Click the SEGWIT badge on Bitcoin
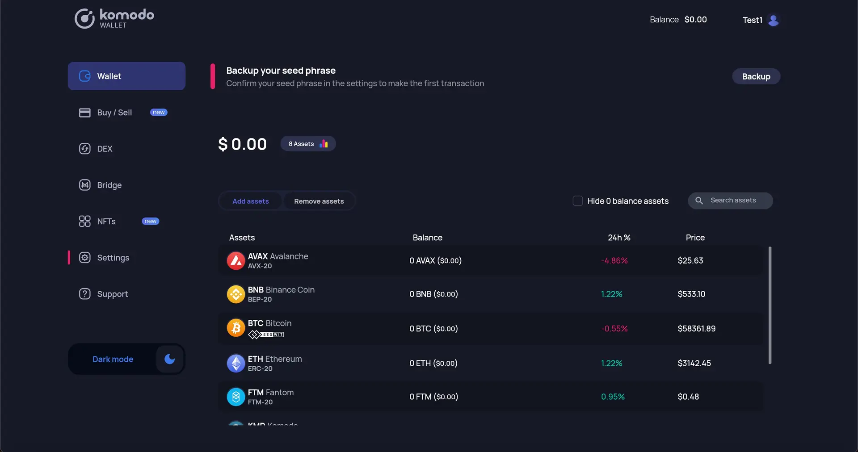Image resolution: width=858 pixels, height=452 pixels. pos(267,335)
